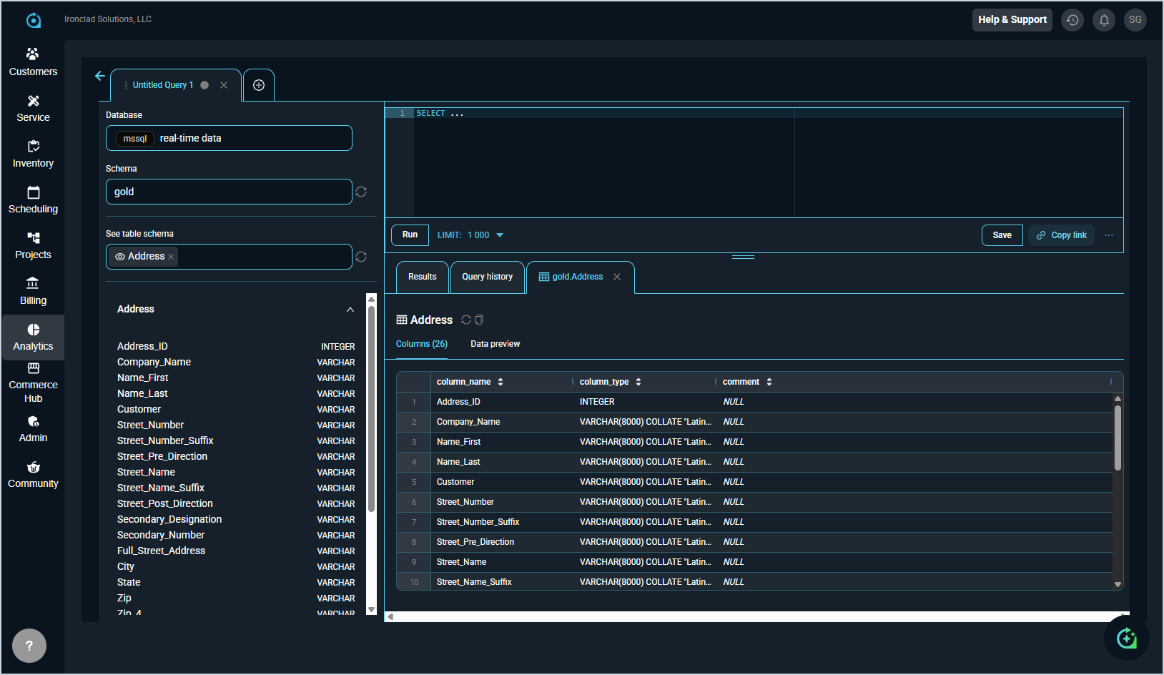Open the Billing section
This screenshot has height=675, width=1164.
[33, 291]
